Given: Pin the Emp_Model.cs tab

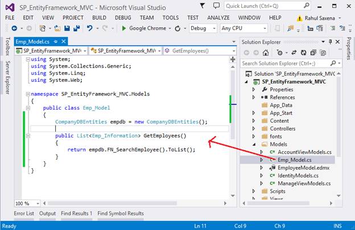Looking at the screenshot, I should tap(56, 41).
